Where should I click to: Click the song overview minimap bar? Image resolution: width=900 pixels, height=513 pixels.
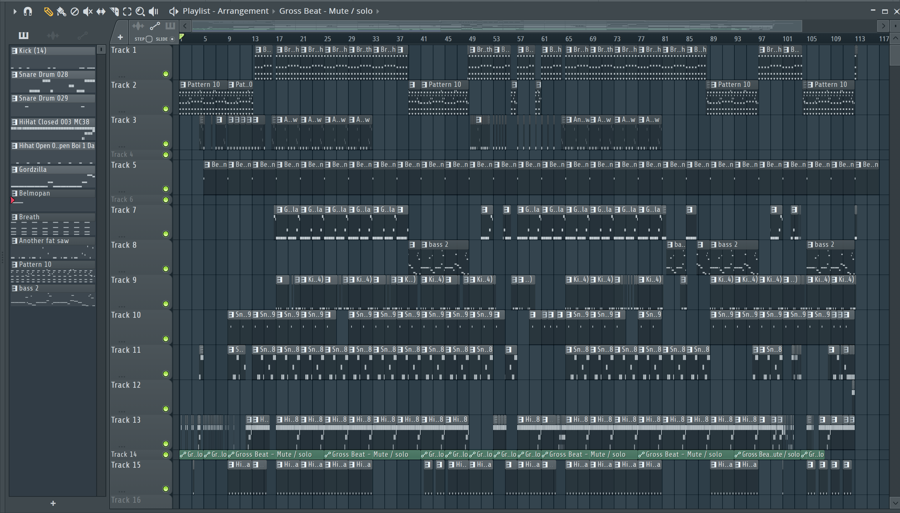pyautogui.click(x=497, y=26)
